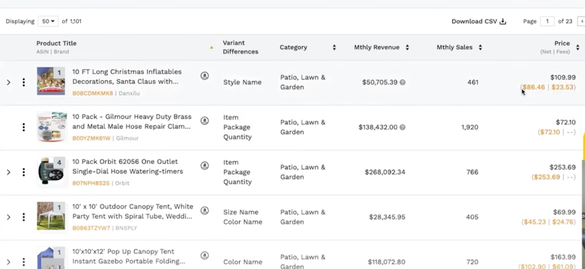Open the Displaying 50 rows dropdown

tap(48, 21)
